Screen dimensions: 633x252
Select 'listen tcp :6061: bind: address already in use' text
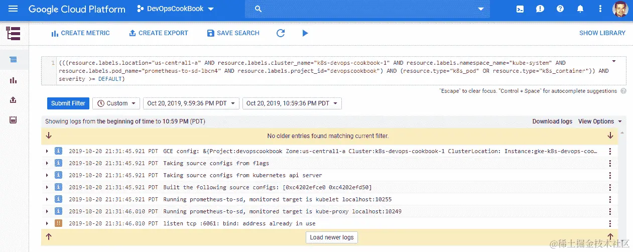coord(239,223)
